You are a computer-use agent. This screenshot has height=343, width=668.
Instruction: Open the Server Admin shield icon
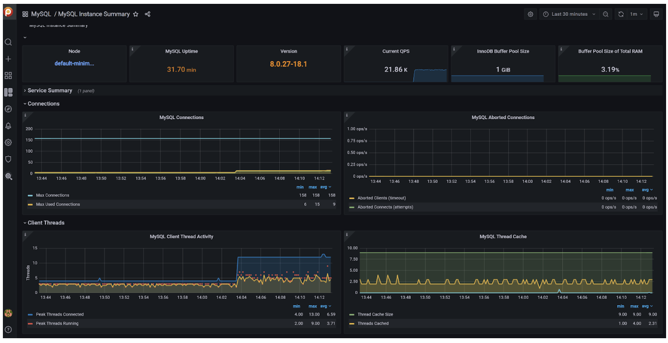pyautogui.click(x=8, y=159)
